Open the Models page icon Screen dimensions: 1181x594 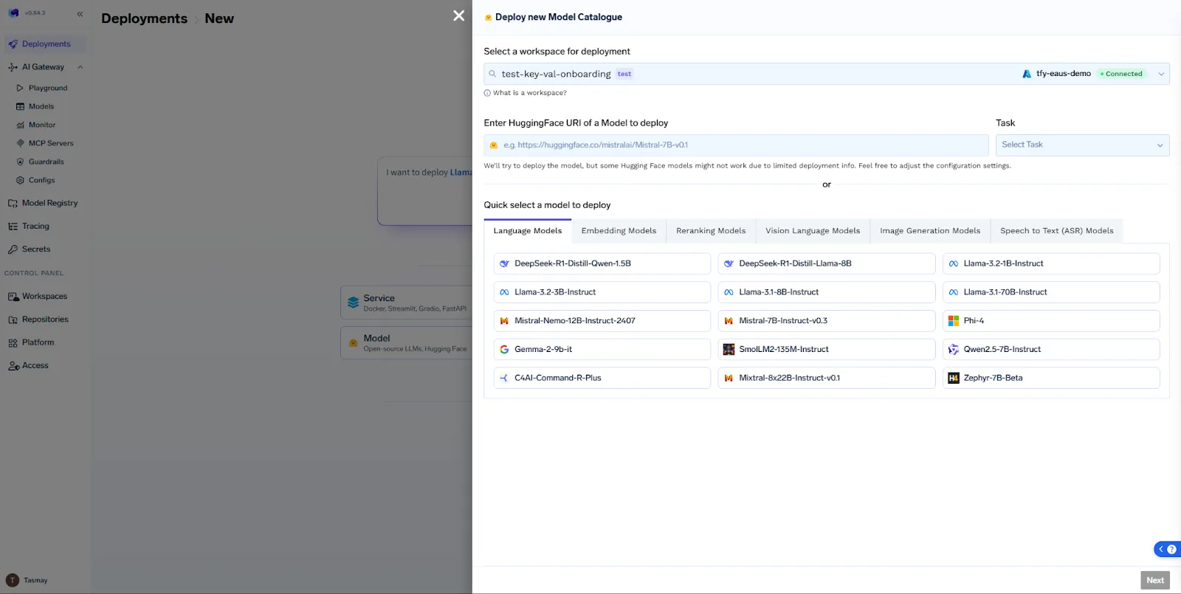(21, 106)
